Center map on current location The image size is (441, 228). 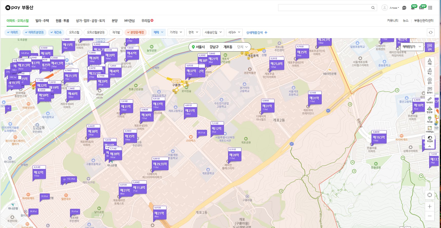pyautogui.click(x=430, y=195)
